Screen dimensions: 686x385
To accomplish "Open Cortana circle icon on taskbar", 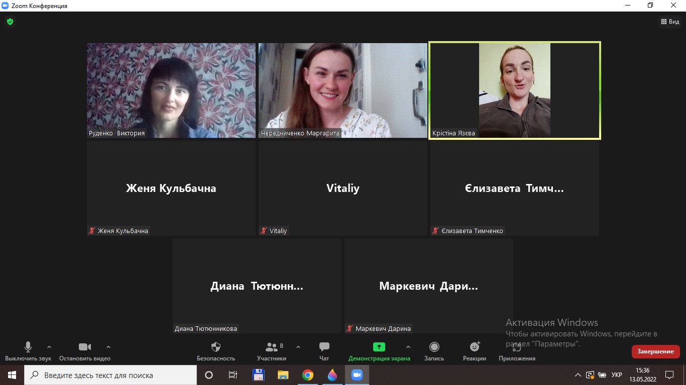I will pyautogui.click(x=209, y=375).
